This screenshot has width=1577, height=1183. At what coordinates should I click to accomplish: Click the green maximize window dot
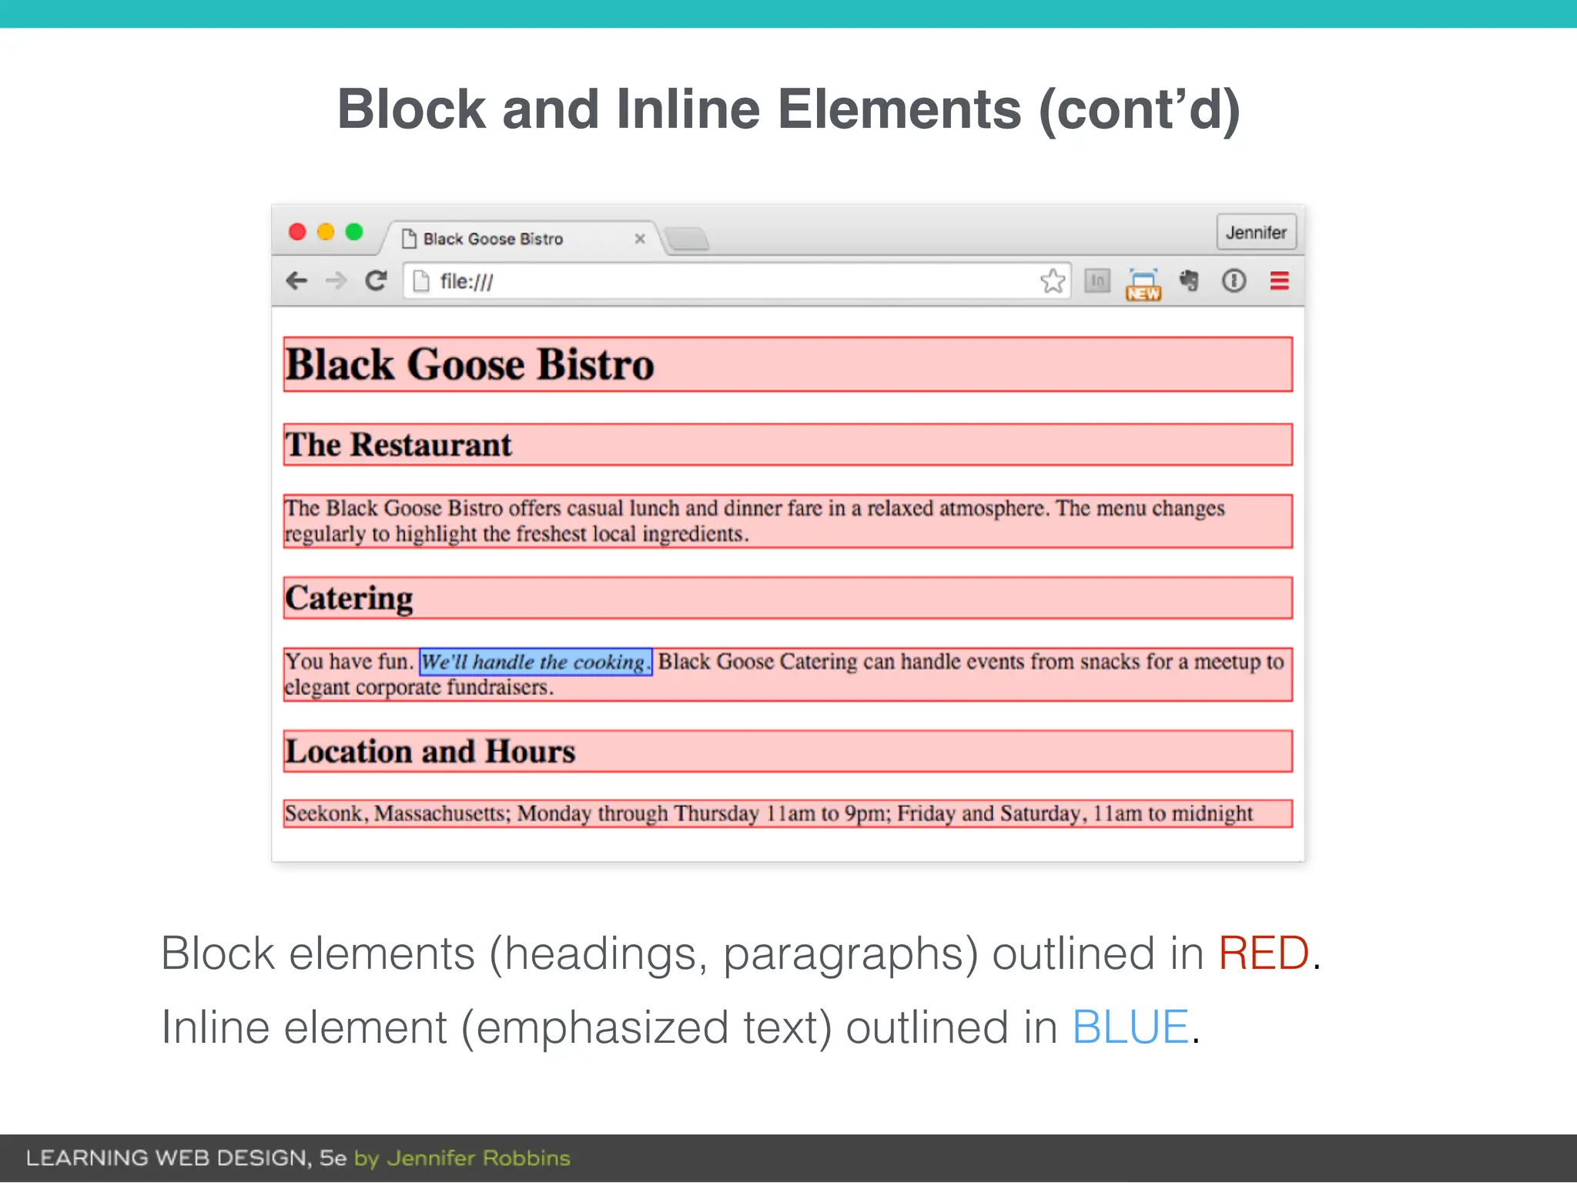354,232
